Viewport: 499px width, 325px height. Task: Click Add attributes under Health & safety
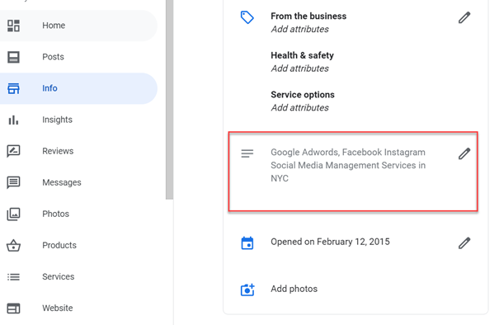tap(299, 68)
